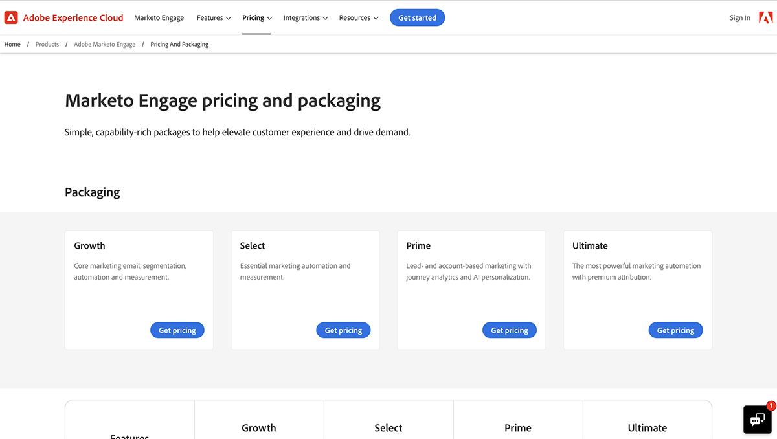Image resolution: width=777 pixels, height=439 pixels.
Task: Navigate to Adobe Marketo Engage breadcrumb
Action: (104, 44)
